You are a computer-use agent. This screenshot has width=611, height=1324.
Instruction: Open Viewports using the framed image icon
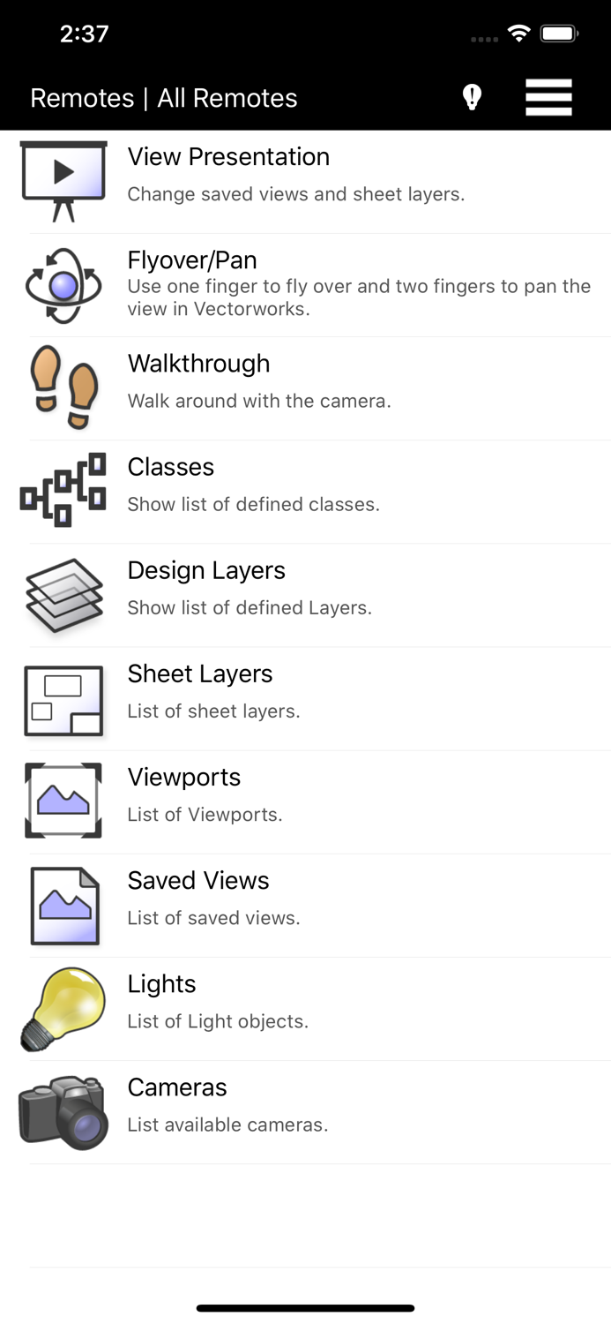(x=63, y=801)
